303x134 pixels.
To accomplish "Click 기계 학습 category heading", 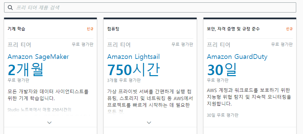I will pos(16,29).
